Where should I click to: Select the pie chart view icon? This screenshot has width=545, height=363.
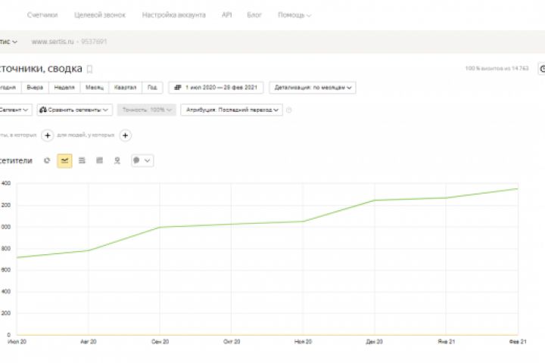coord(47,160)
